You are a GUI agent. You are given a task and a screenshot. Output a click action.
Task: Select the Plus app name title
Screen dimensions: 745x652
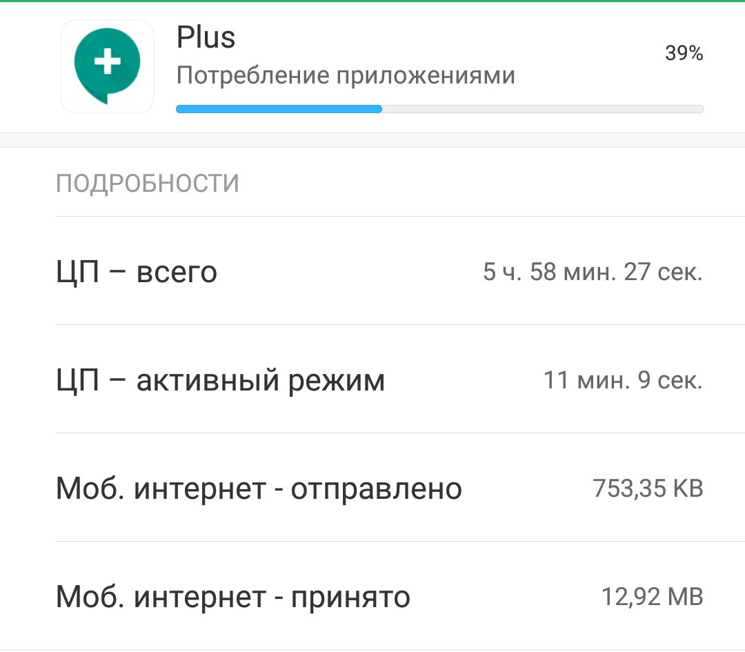(206, 37)
